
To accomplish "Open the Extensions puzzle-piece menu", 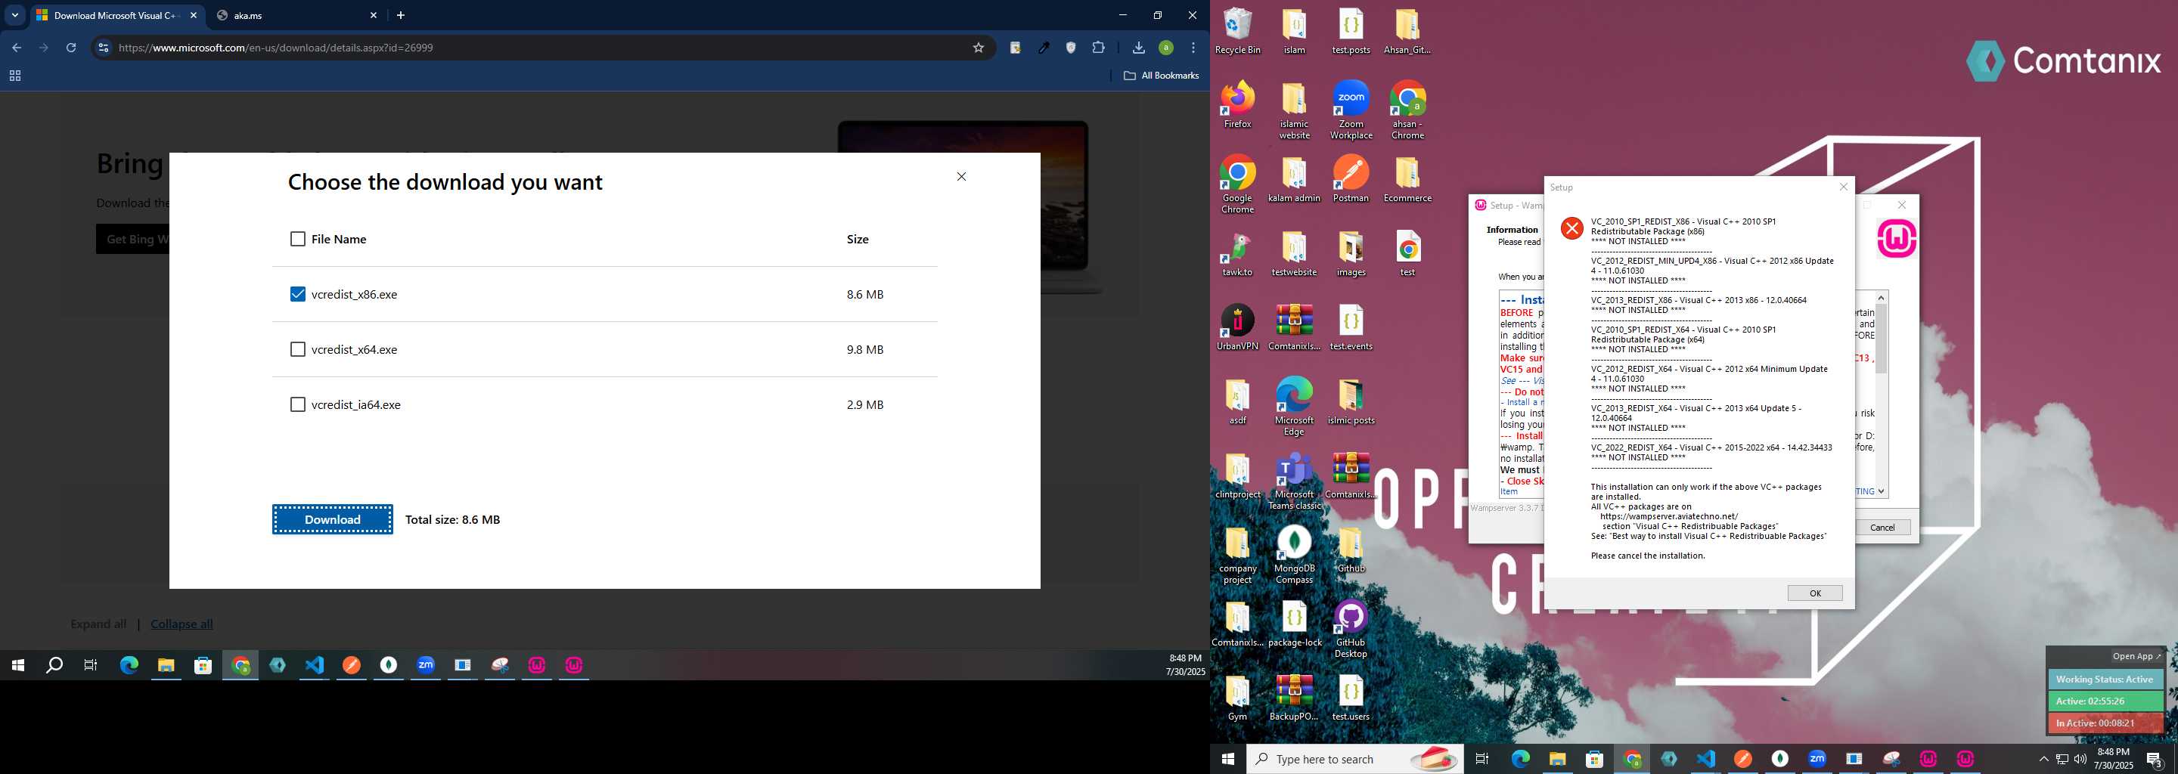I will point(1098,48).
